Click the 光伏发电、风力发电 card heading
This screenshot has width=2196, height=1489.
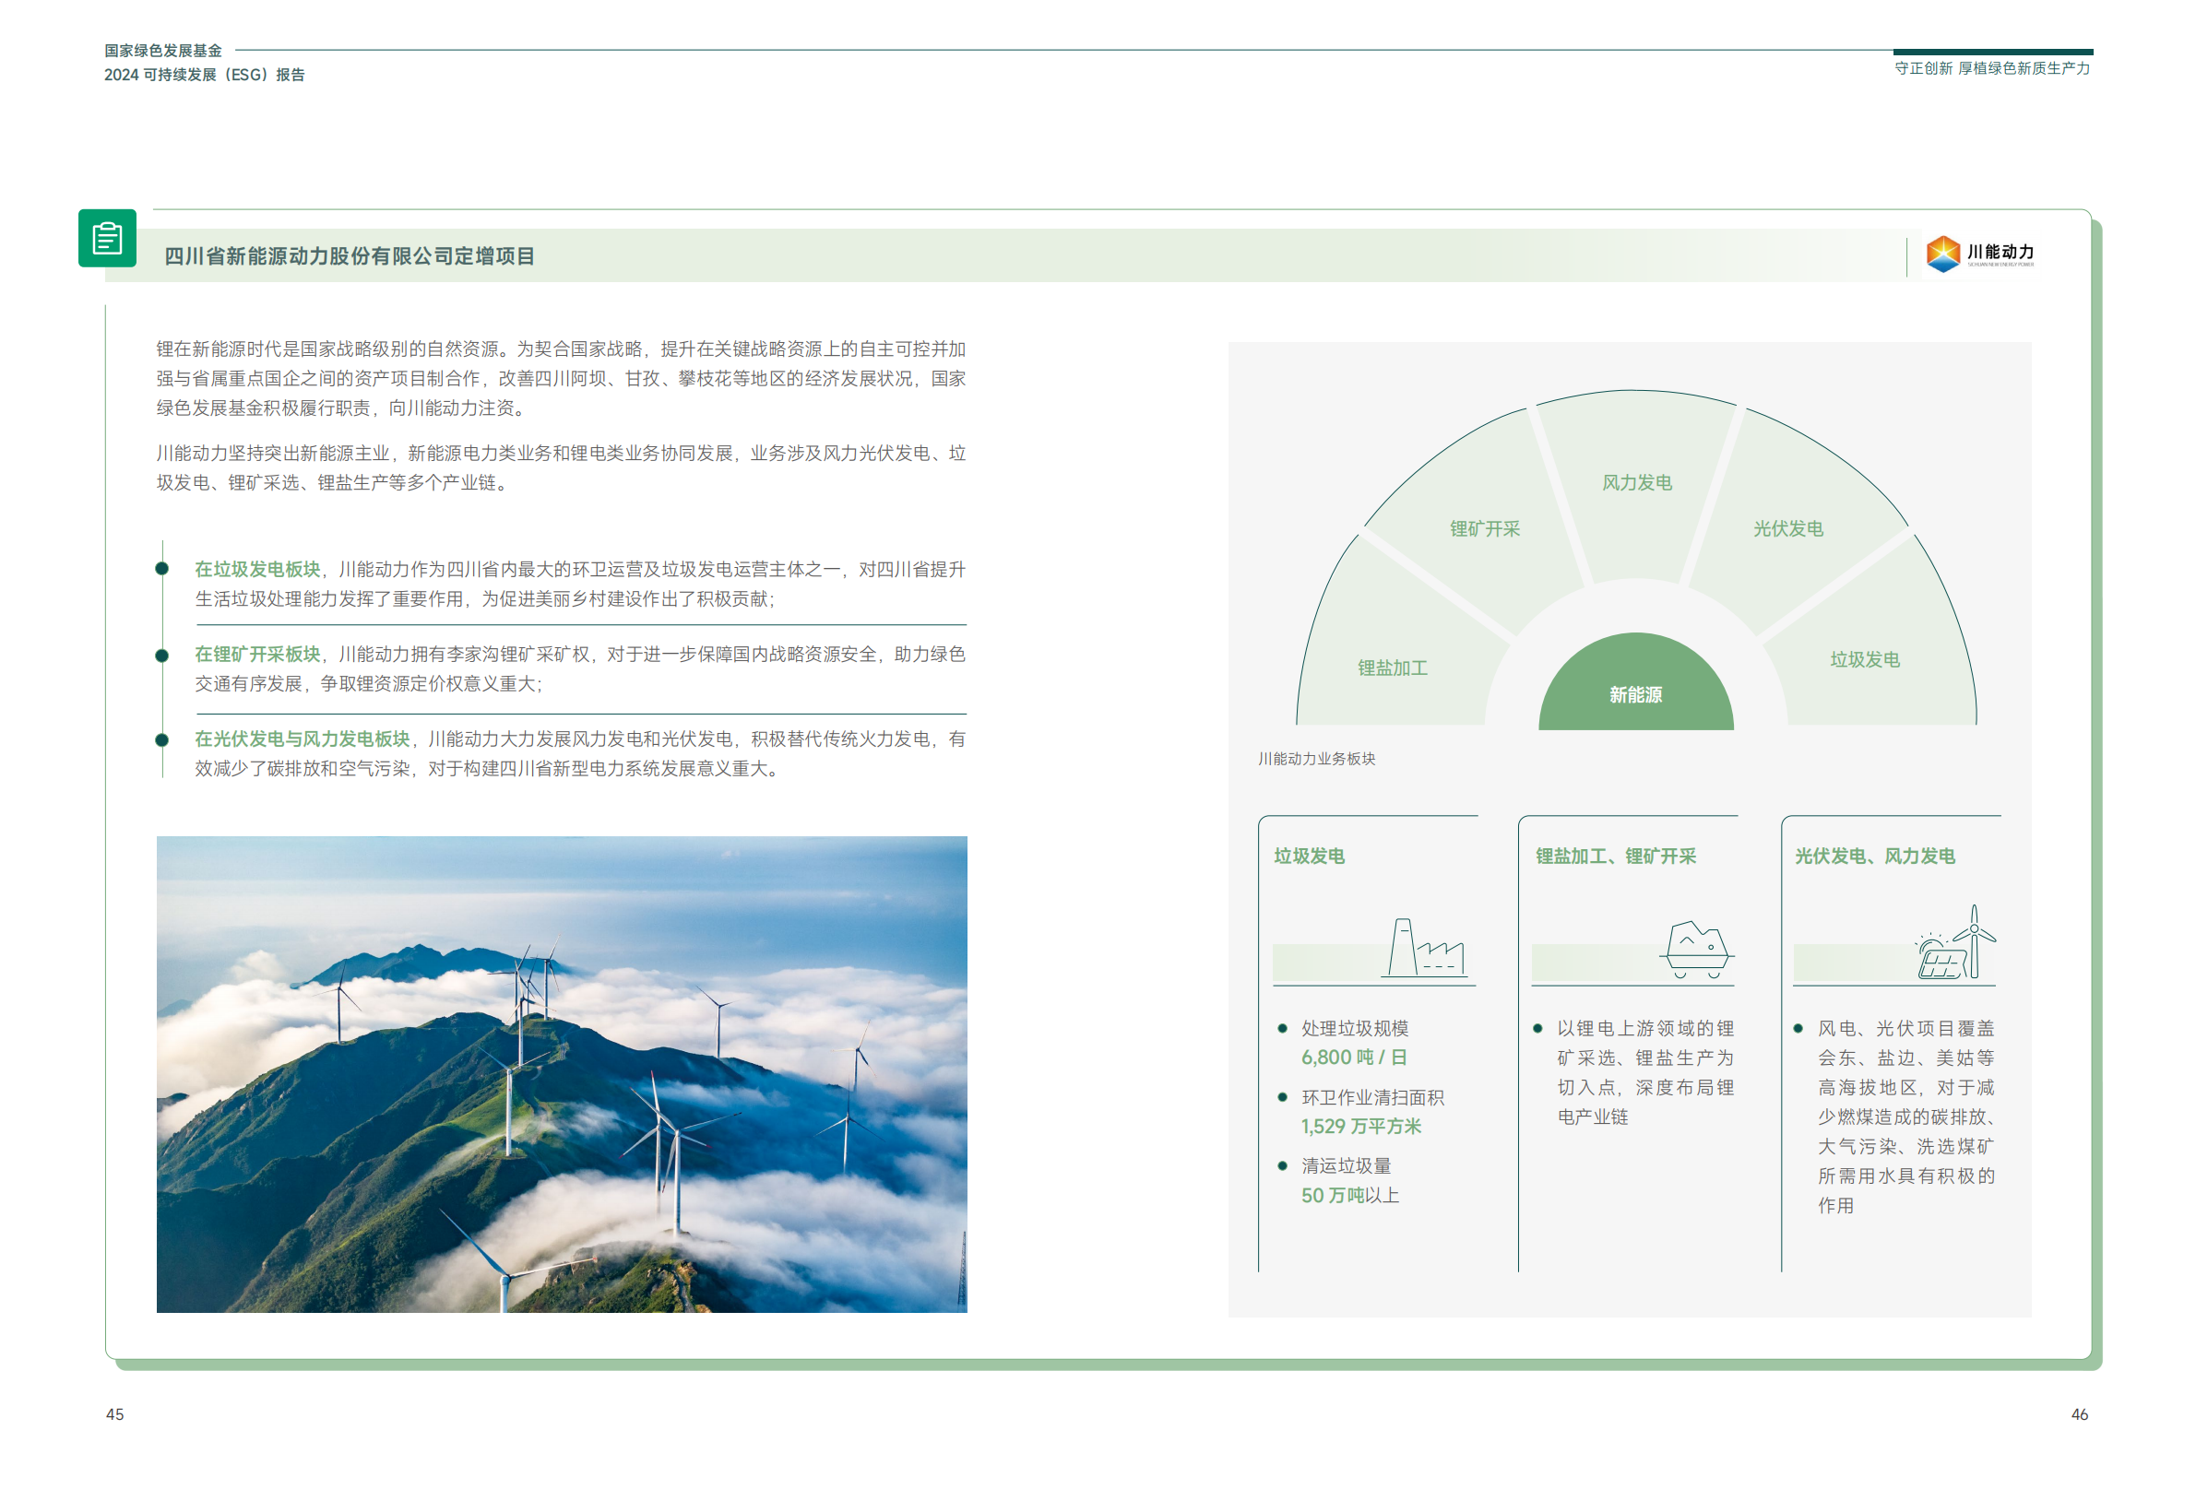[1874, 856]
